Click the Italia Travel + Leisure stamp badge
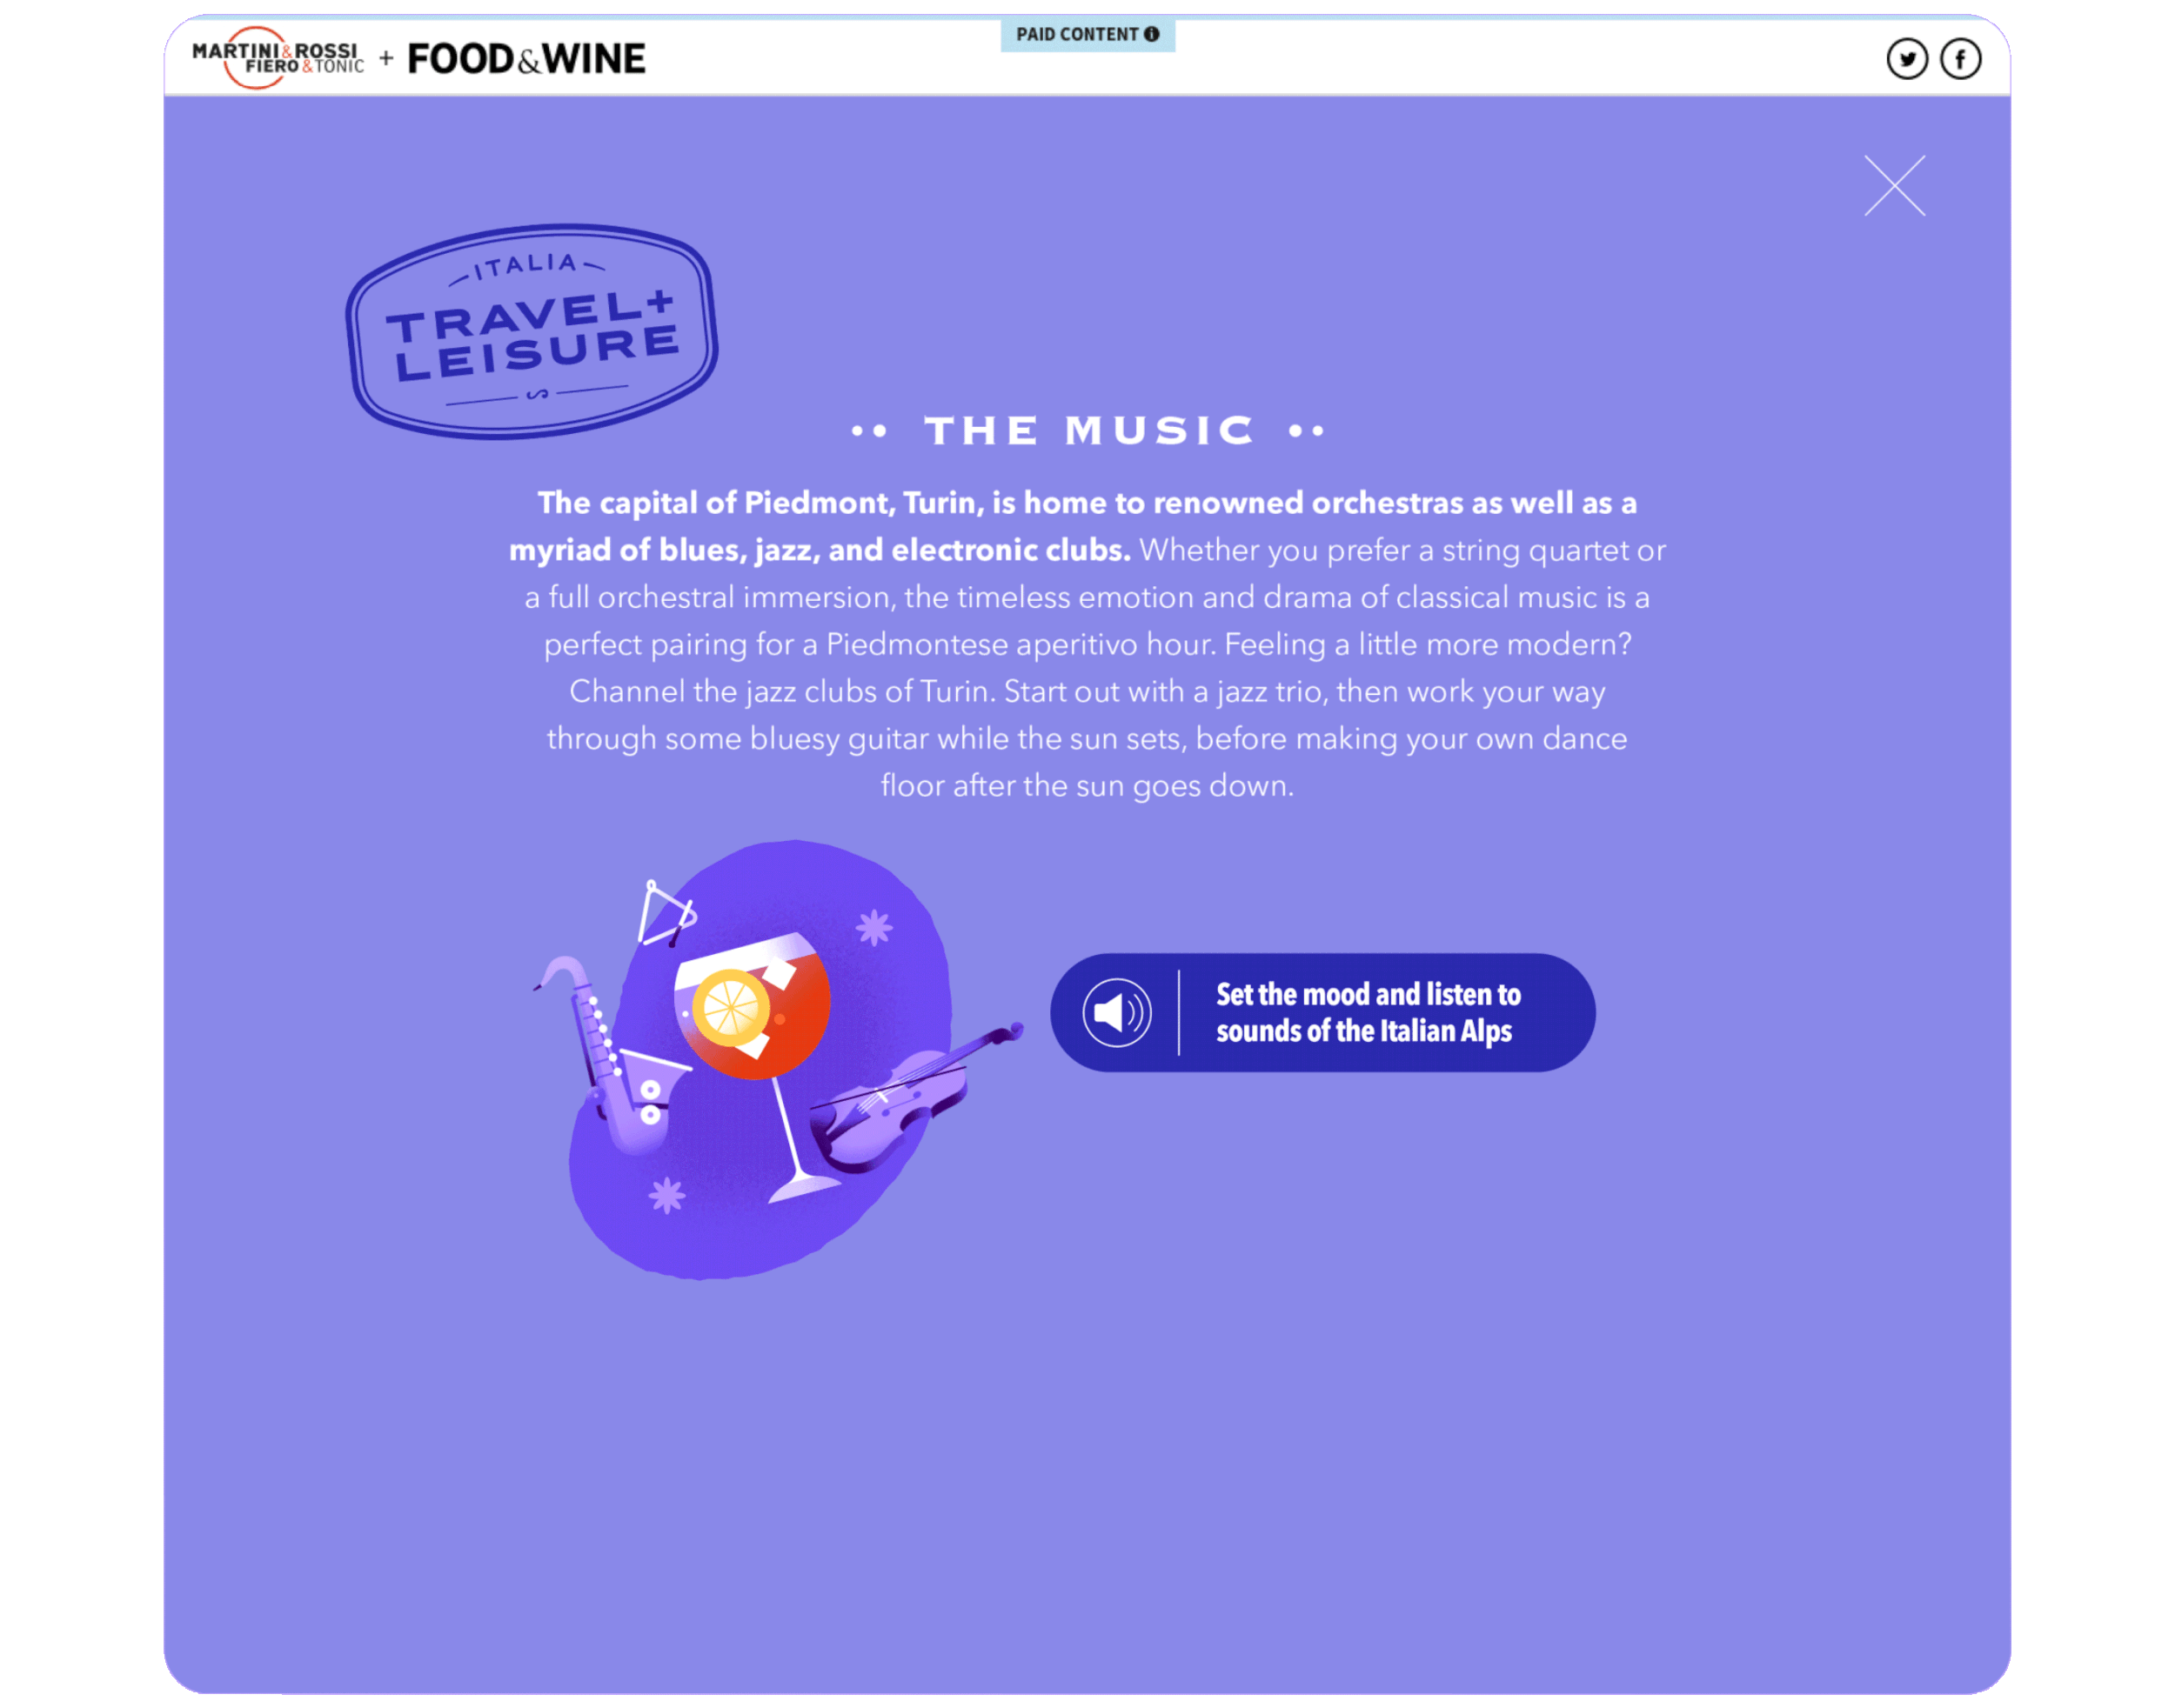 pyautogui.click(x=532, y=331)
